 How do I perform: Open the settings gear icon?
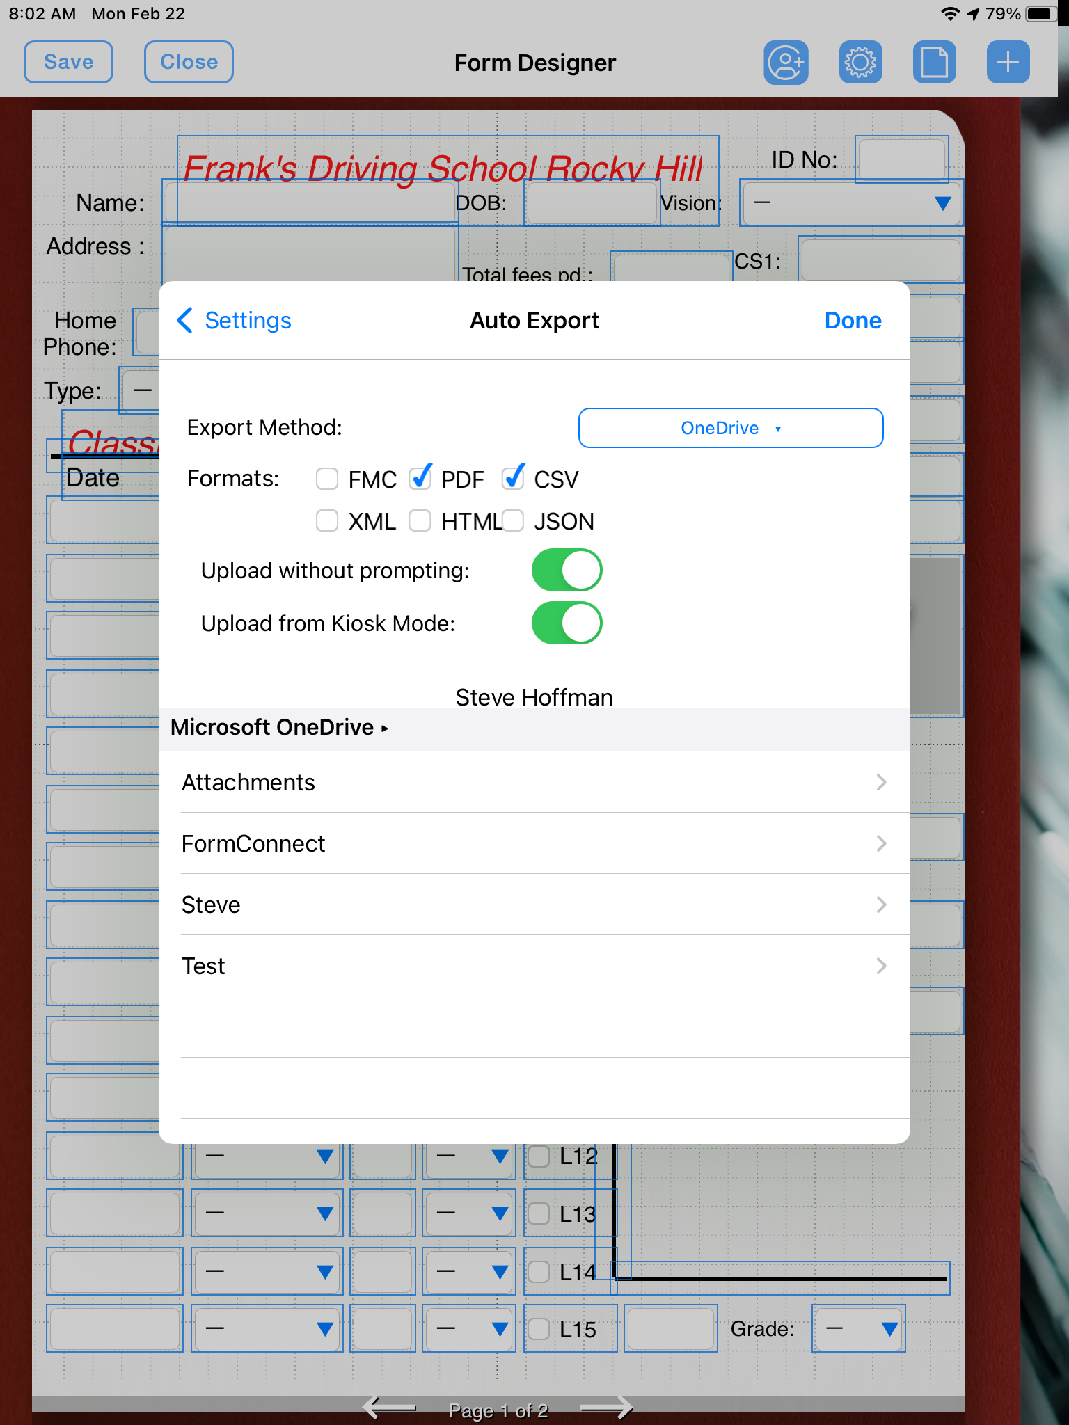click(x=860, y=63)
